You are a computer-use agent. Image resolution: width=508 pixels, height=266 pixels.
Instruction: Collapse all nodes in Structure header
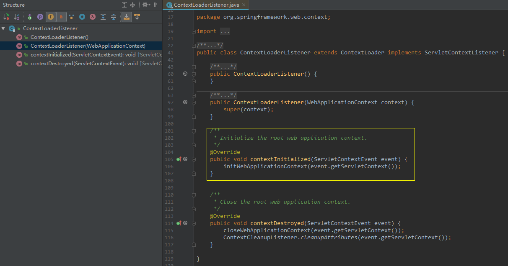click(x=133, y=5)
